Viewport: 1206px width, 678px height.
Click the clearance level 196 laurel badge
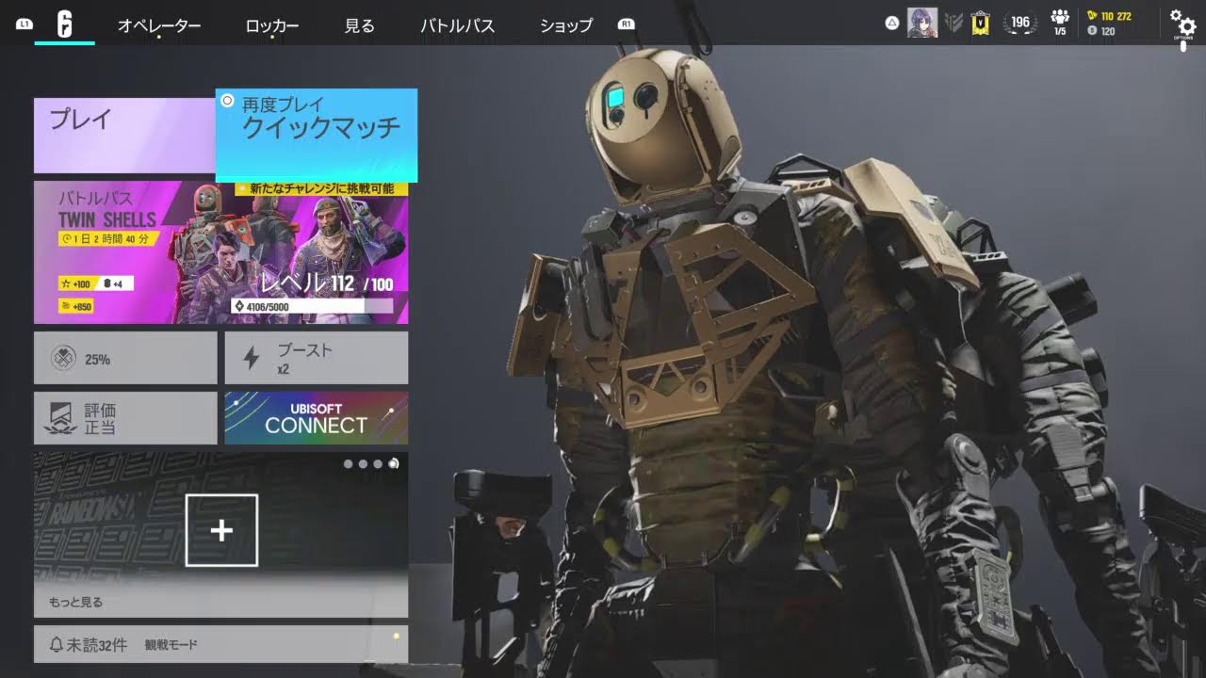[x=1020, y=23]
